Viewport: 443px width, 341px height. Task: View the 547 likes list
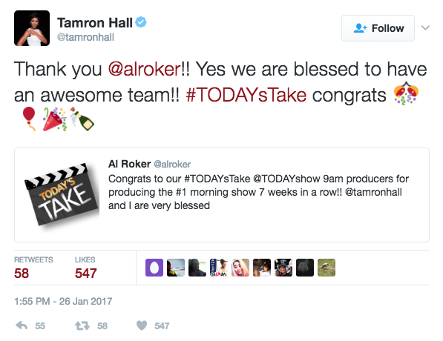(86, 268)
